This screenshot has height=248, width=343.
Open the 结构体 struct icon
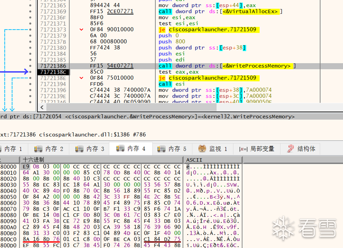click(x=290, y=149)
